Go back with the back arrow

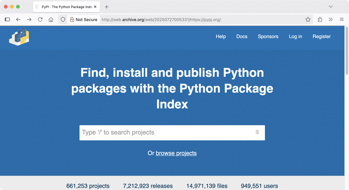click(18, 20)
